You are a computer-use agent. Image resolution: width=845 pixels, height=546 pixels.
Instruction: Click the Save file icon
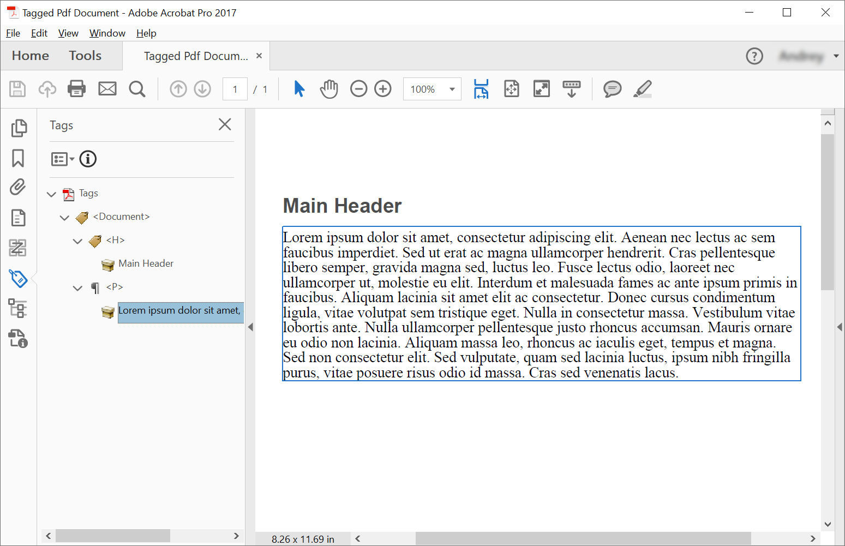point(17,89)
